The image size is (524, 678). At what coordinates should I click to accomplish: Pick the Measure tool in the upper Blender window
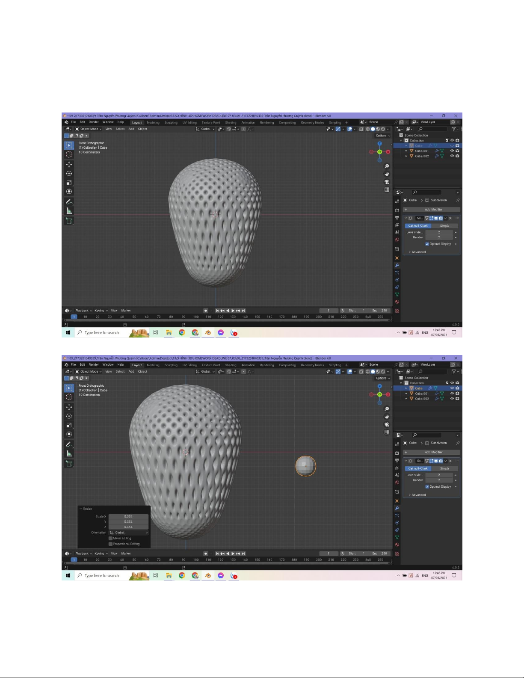click(x=69, y=211)
